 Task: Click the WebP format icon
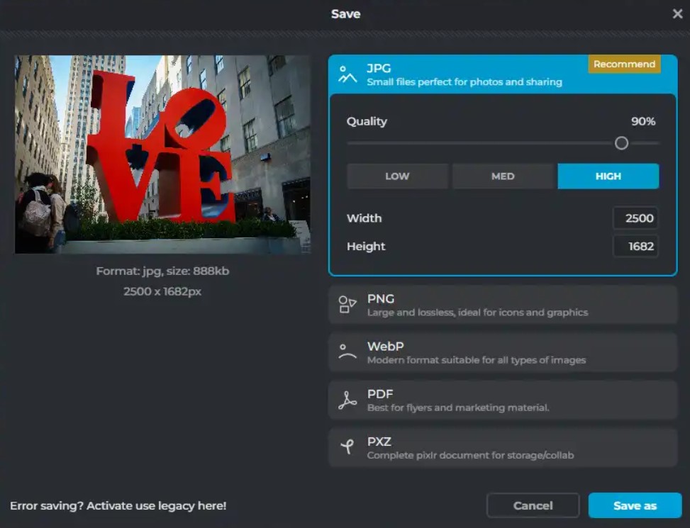(347, 352)
